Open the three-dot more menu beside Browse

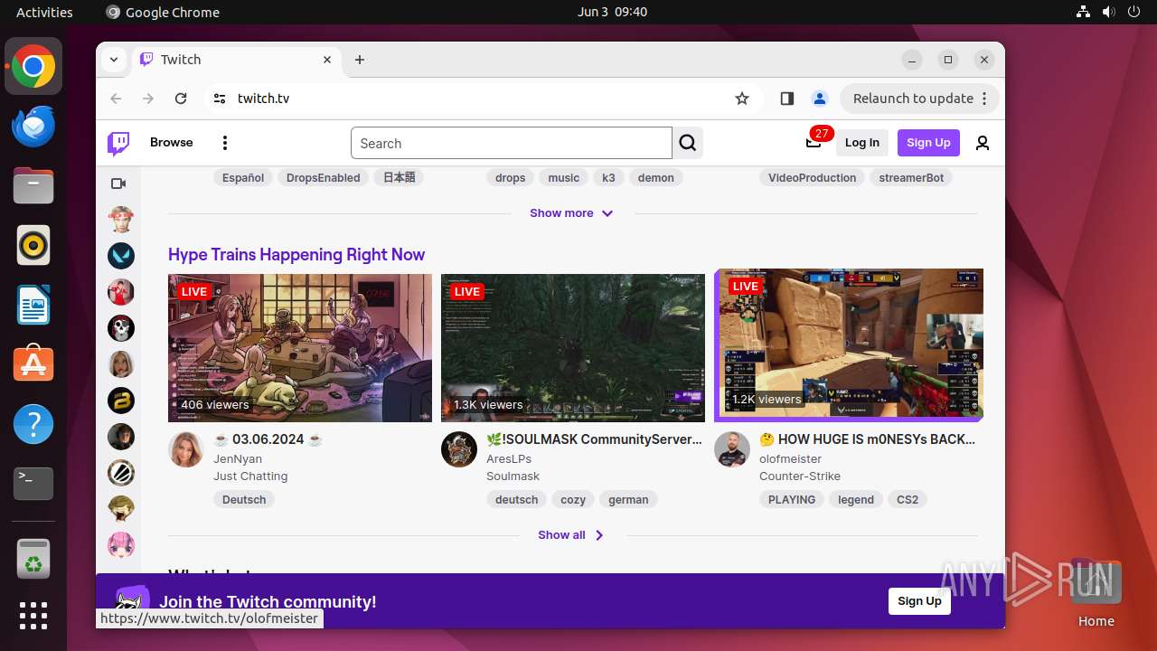(225, 143)
